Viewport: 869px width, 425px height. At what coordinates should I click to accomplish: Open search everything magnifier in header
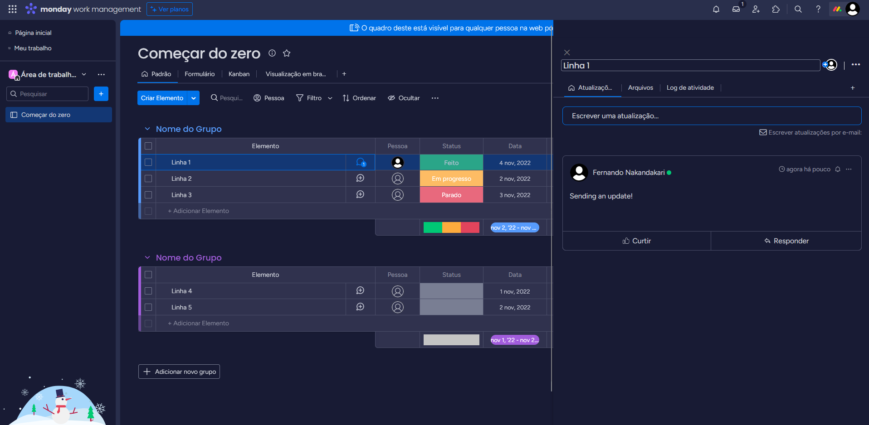[x=798, y=9]
